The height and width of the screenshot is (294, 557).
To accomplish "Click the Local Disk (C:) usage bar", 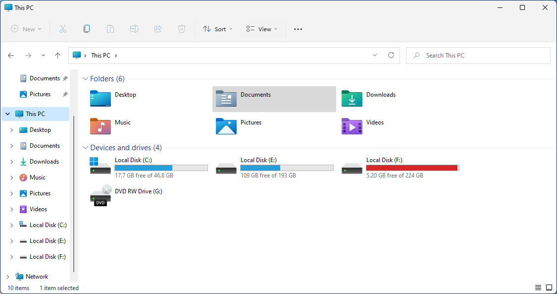I will [x=161, y=168].
